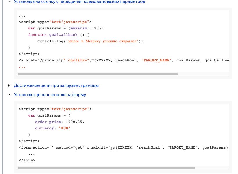Screen dimensions: 238x174
Task: Click the form code block's horizontal scrollbar
Action: [106, 168]
